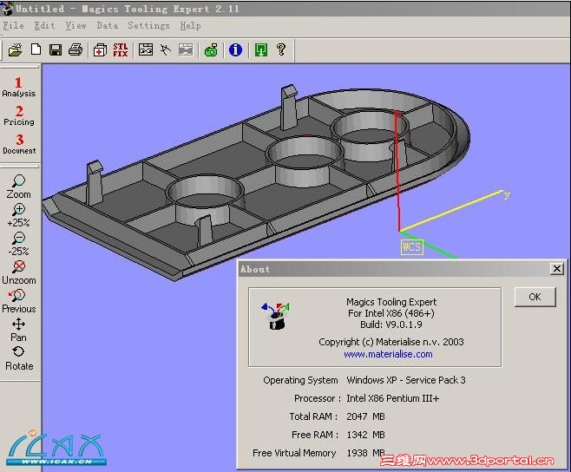This screenshot has height=472, width=571.
Task: Click the question mark help icon
Action: (x=281, y=49)
